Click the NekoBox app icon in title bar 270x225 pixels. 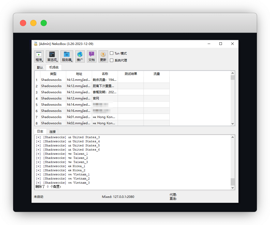[36, 44]
